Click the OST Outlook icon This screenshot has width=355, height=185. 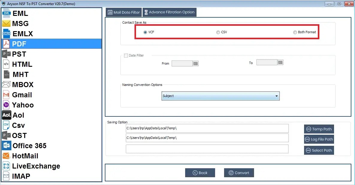click(x=6, y=135)
